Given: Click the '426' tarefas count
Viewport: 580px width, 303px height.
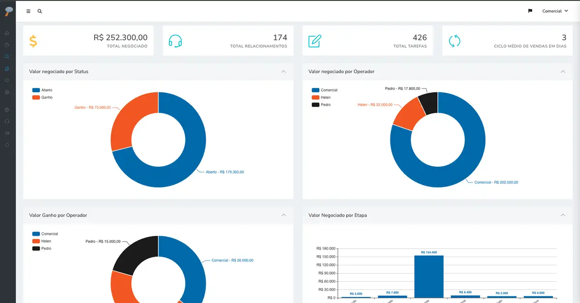Looking at the screenshot, I should [420, 38].
